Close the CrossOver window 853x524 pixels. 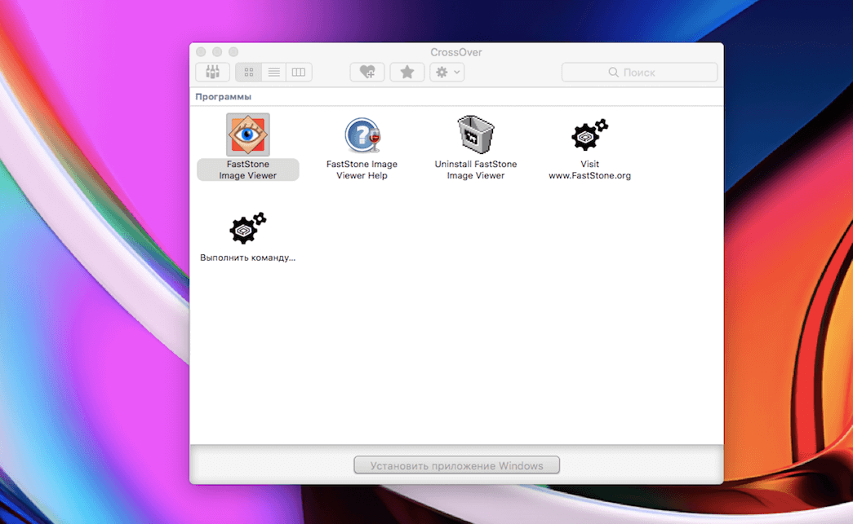coord(201,52)
